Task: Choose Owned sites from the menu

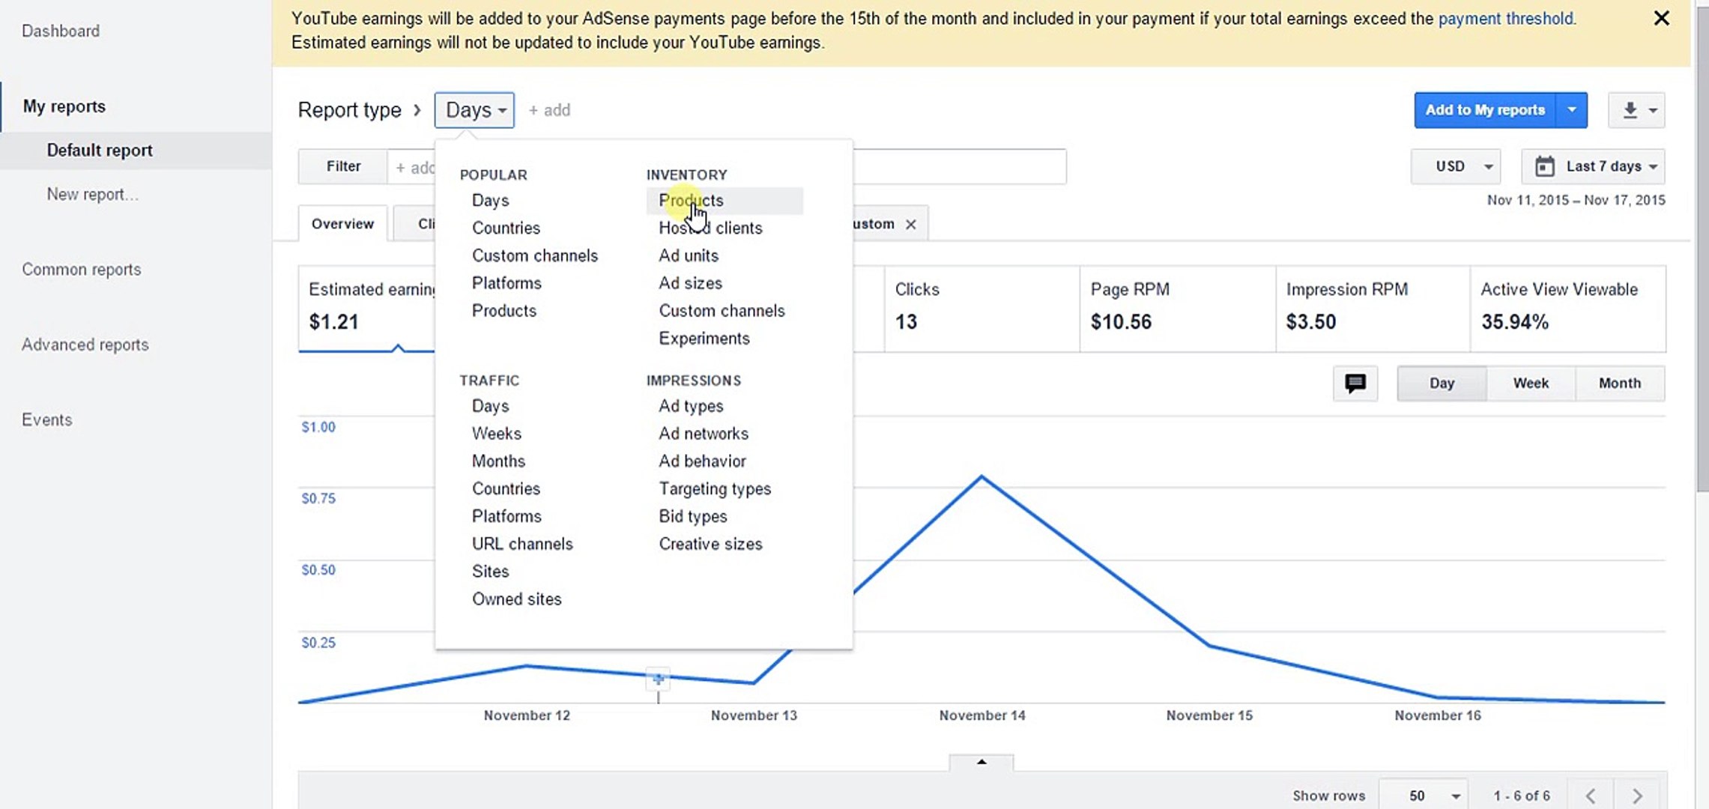Action: (x=516, y=599)
